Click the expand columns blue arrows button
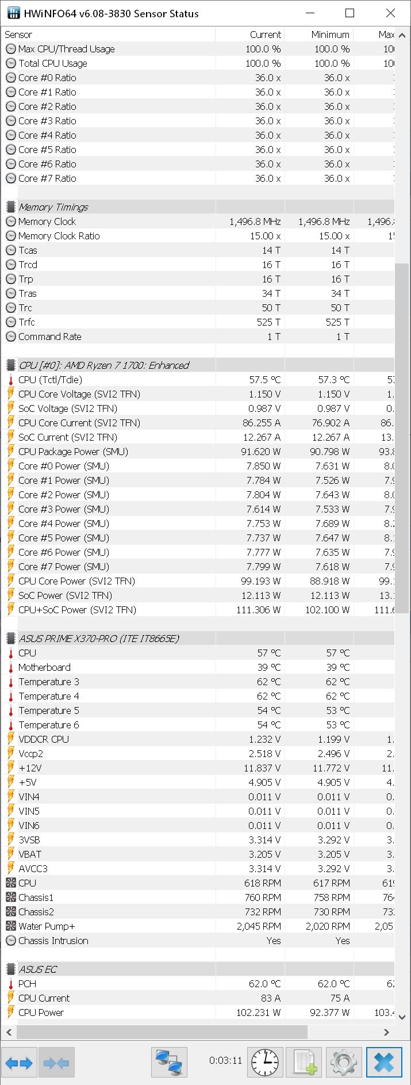The height and width of the screenshot is (1085, 411). tap(19, 1063)
